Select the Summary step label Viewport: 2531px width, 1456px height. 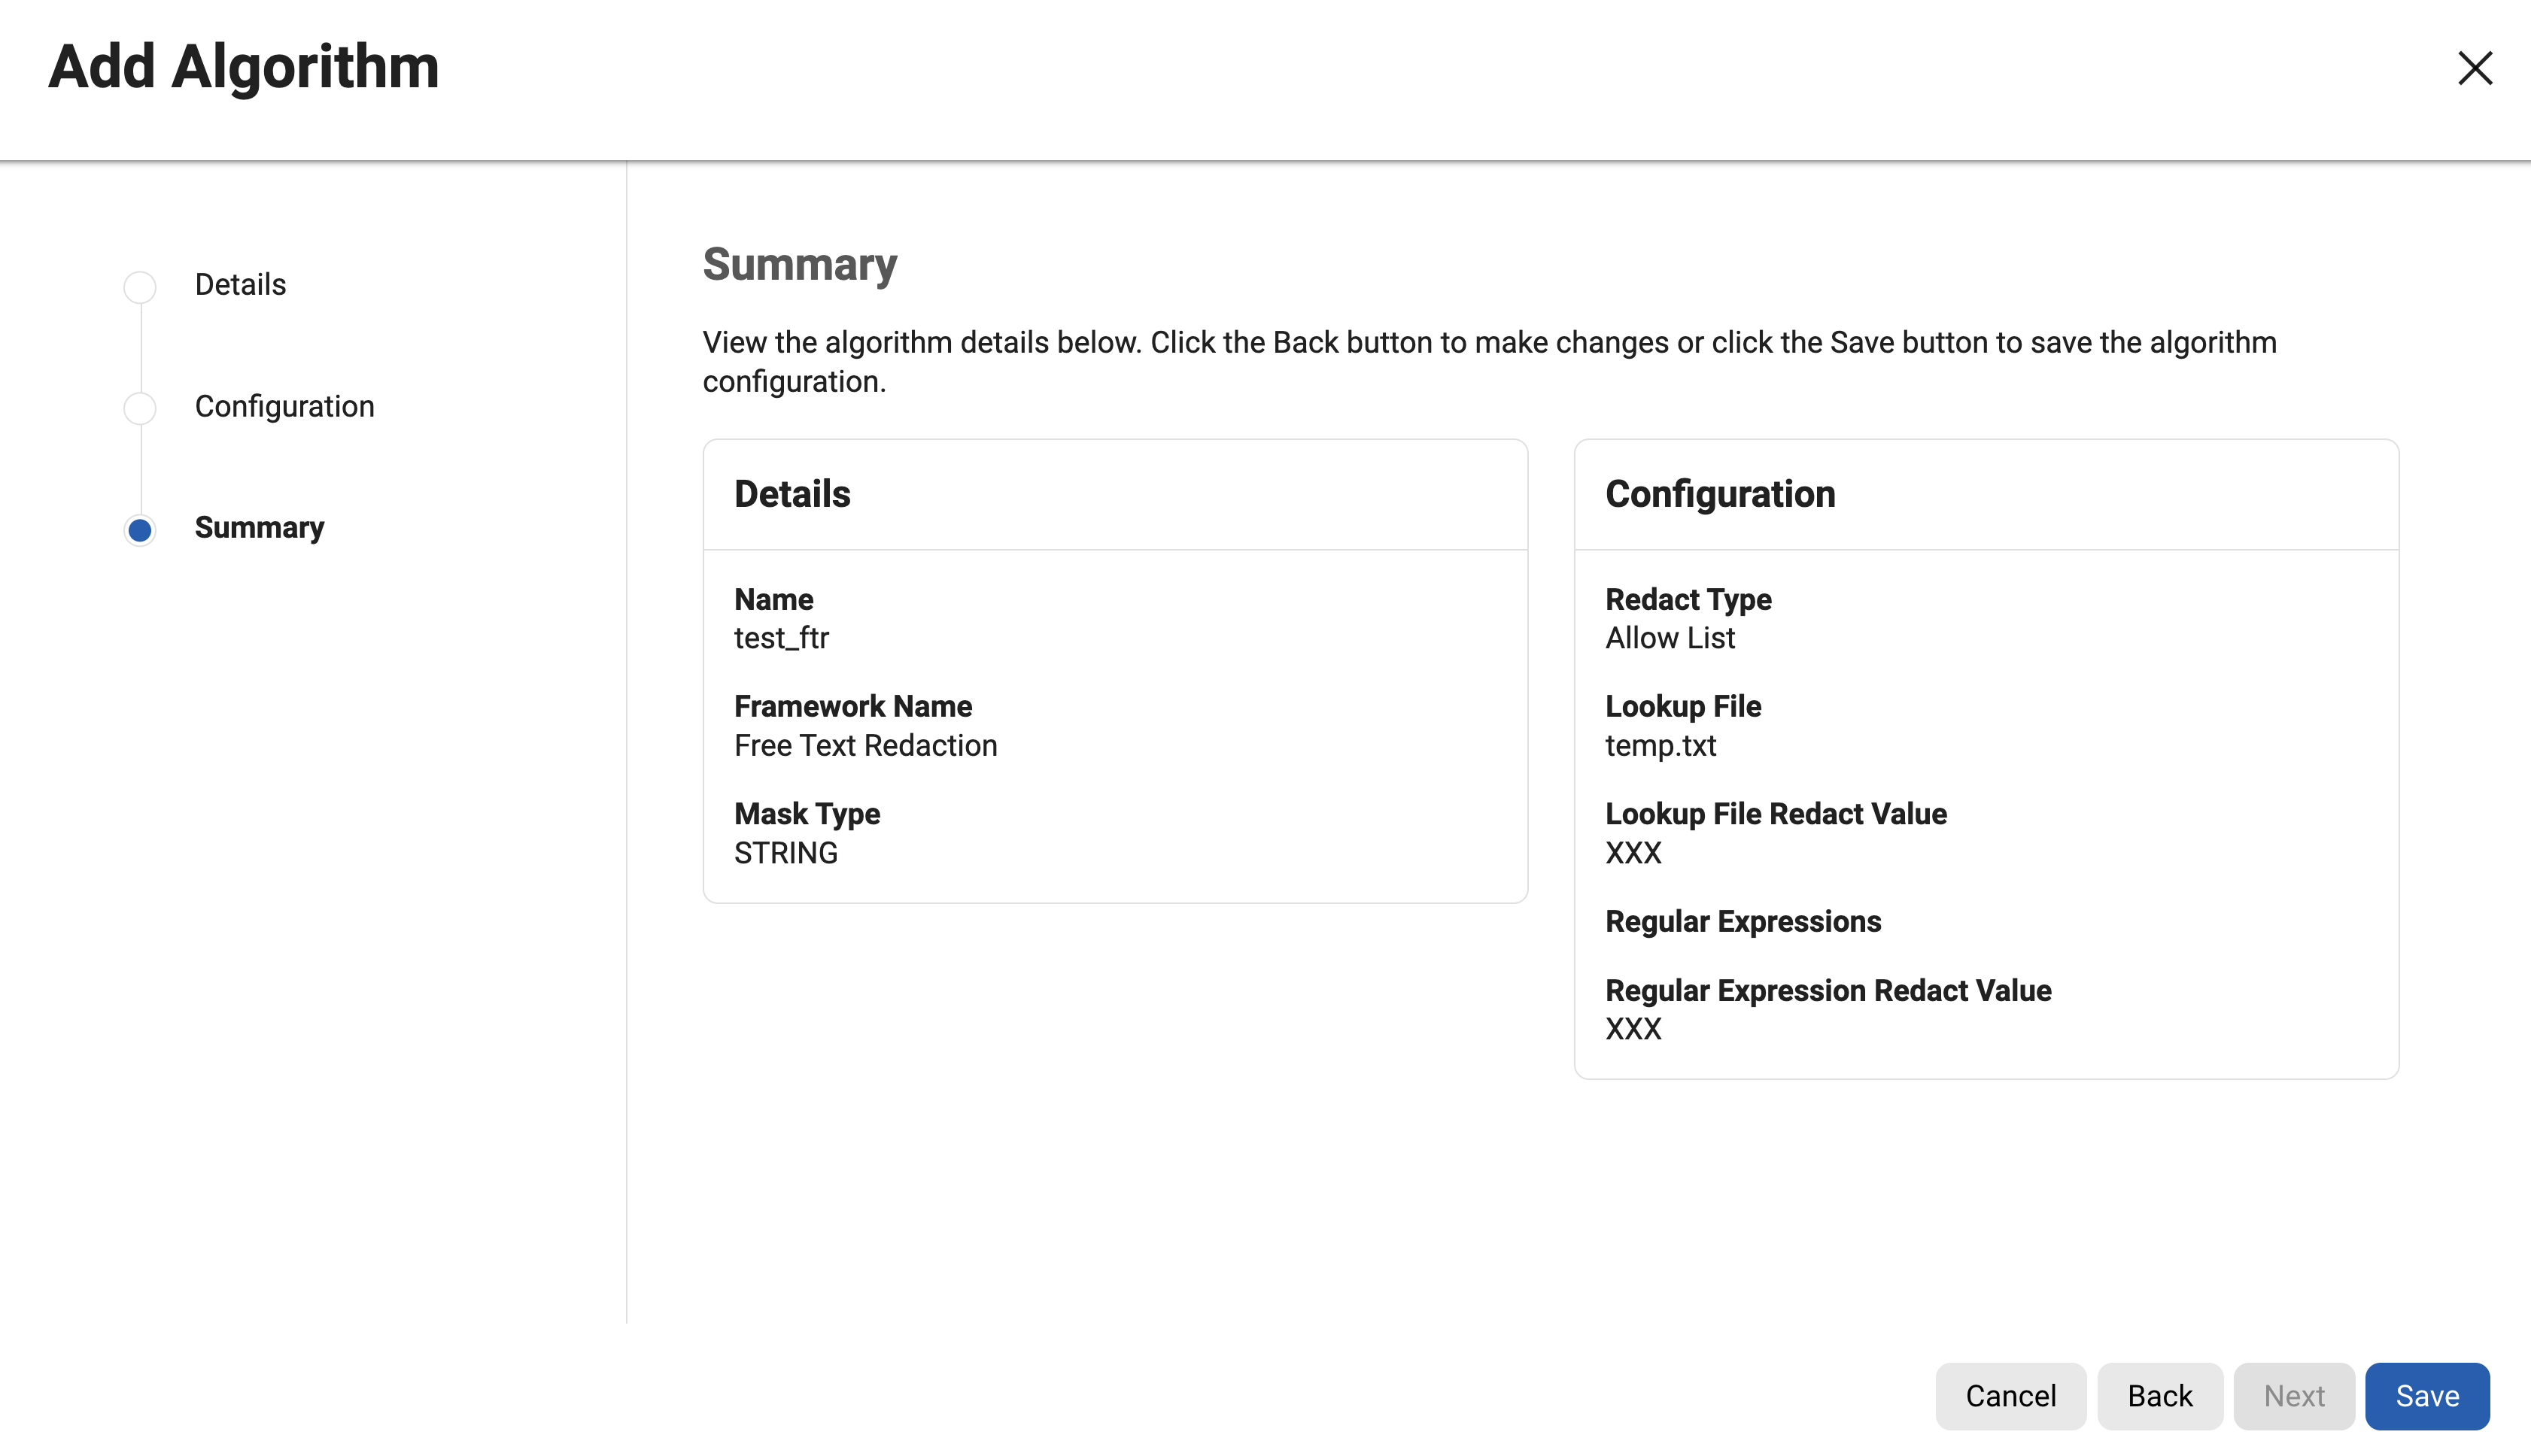click(259, 528)
